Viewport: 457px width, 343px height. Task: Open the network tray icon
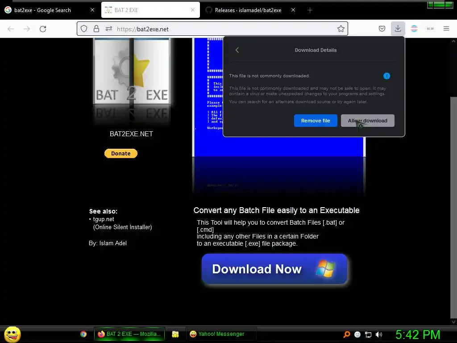click(368, 334)
